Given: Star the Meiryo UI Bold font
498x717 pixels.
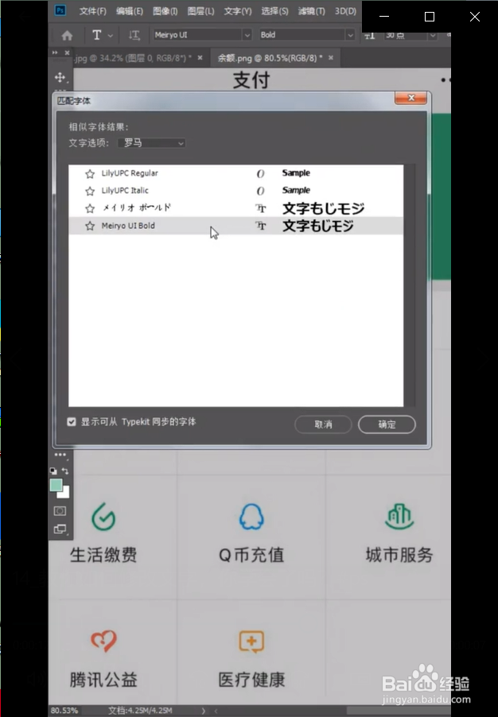Looking at the screenshot, I should [x=90, y=226].
